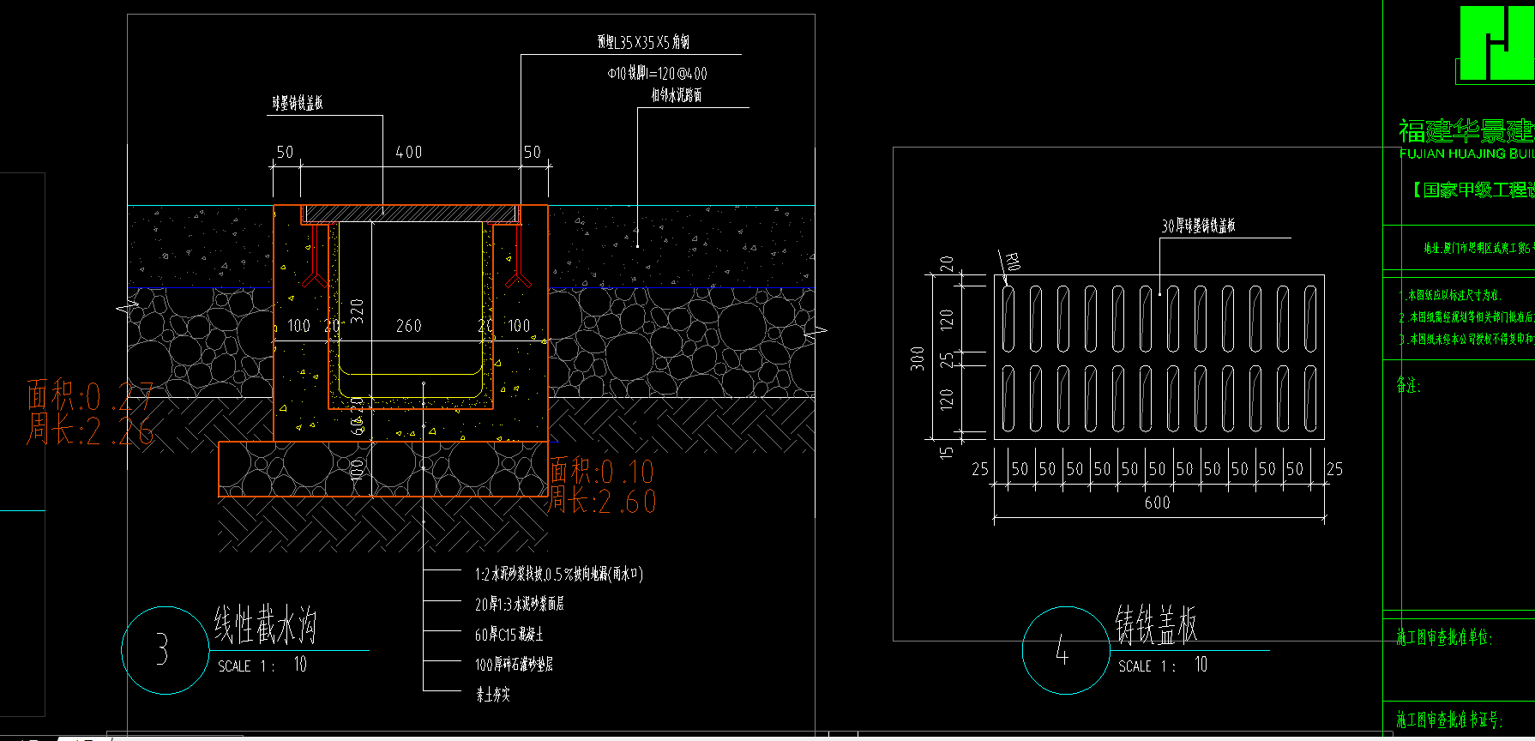
Task: Click '施工图审查批准单位:' field label
Action: [x=1444, y=637]
